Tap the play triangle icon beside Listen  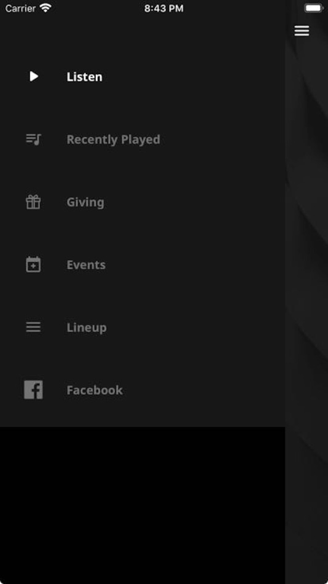[x=34, y=77]
